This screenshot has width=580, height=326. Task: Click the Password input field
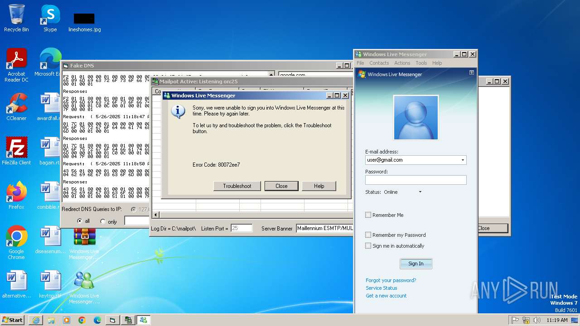[x=416, y=180]
